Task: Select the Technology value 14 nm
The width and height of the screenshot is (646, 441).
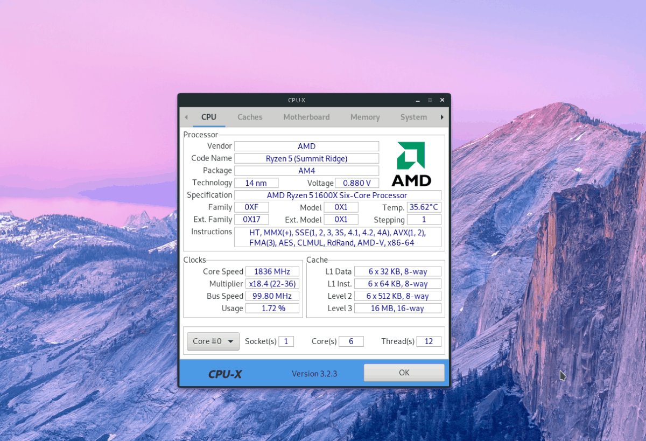Action: click(x=256, y=183)
